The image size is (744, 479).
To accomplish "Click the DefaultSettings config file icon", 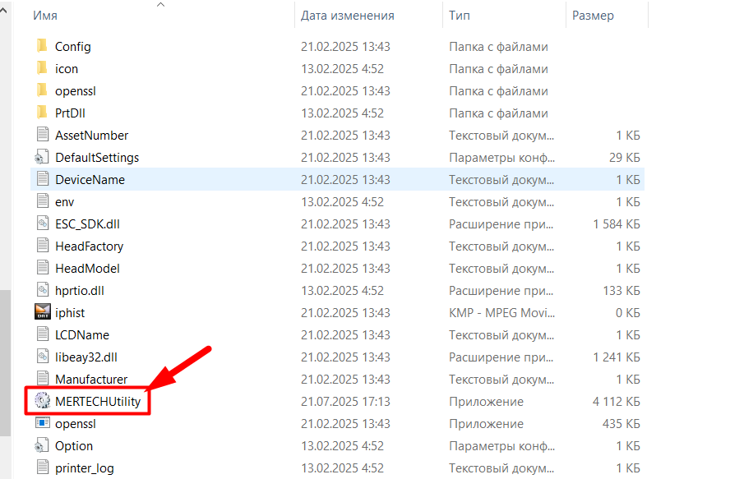I will point(42,157).
